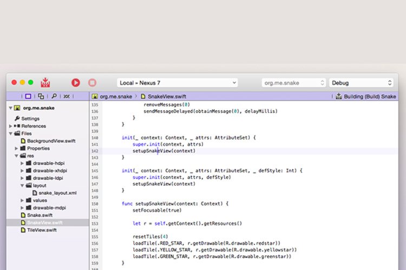Collapse the org.me.snake project root
Image resolution: width=406 pixels, height=270 pixels.
(11, 108)
